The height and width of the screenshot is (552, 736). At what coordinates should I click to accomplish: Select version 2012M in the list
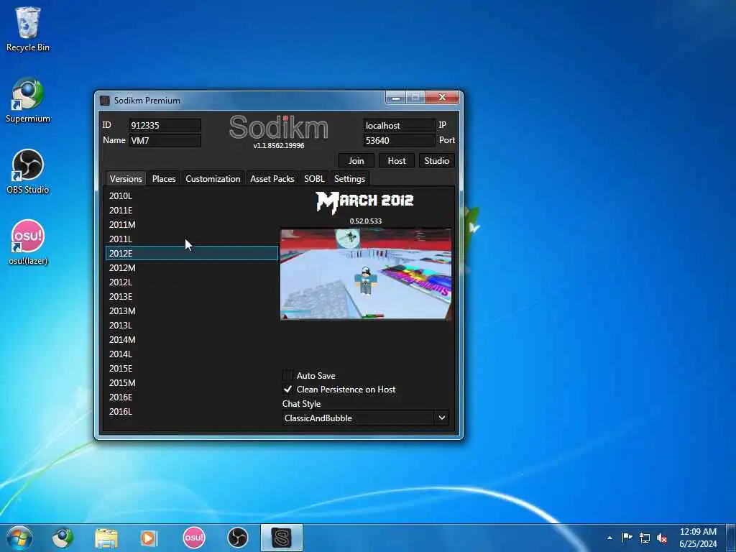[x=192, y=267]
